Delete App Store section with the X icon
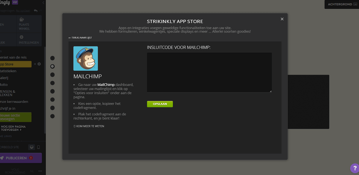 [35, 64]
